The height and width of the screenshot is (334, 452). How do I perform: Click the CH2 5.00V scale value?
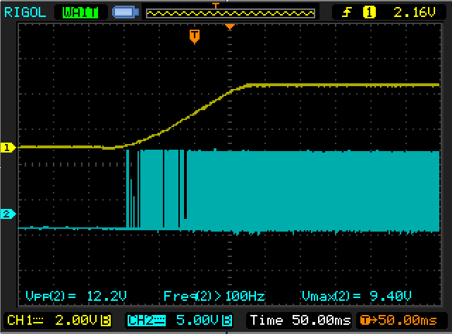197,320
